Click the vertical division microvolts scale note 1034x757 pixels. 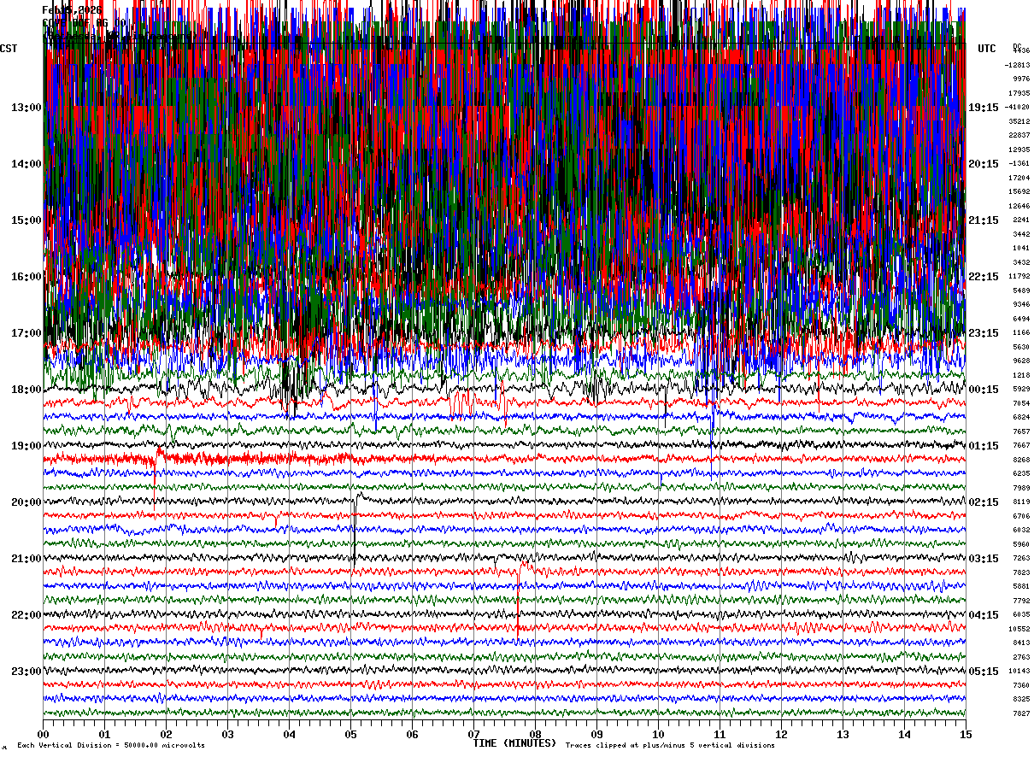click(111, 745)
